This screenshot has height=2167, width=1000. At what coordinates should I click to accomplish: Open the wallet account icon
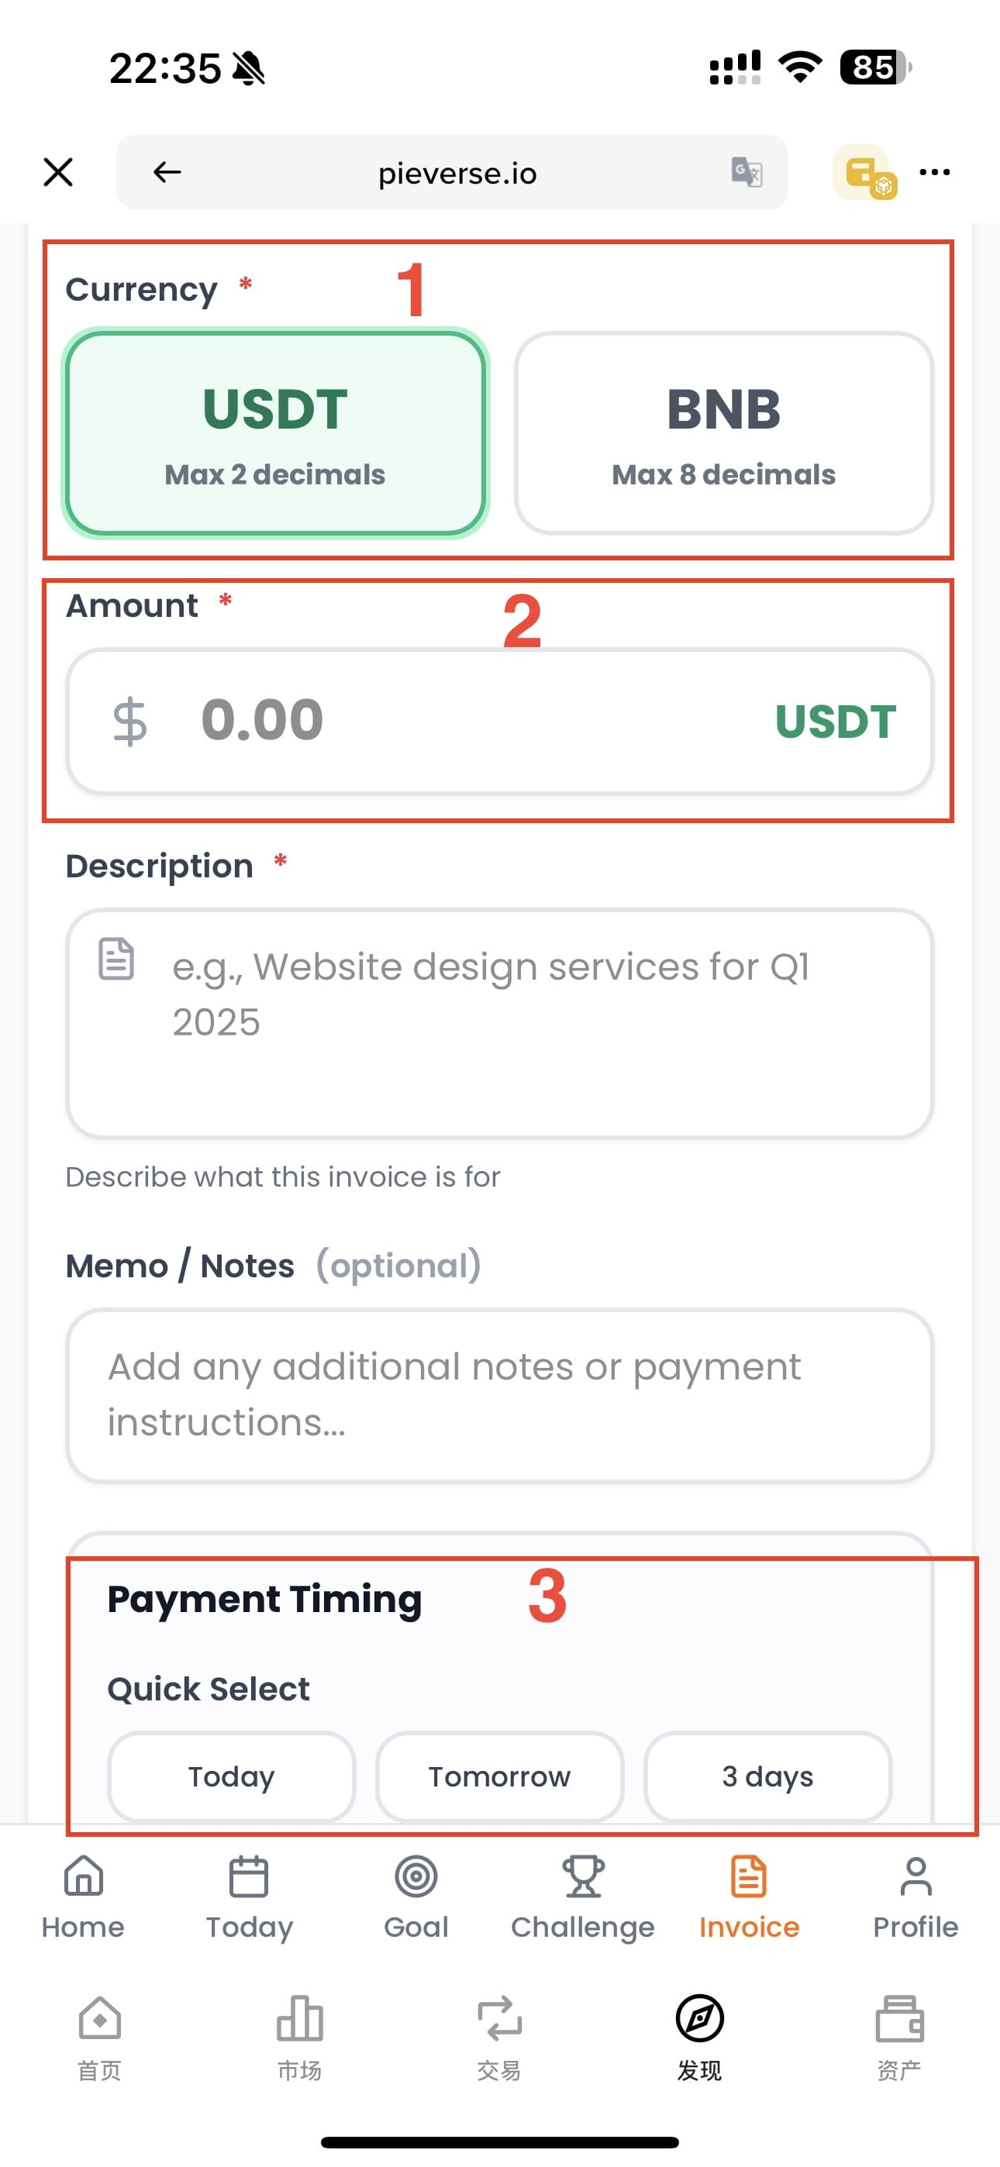(864, 173)
